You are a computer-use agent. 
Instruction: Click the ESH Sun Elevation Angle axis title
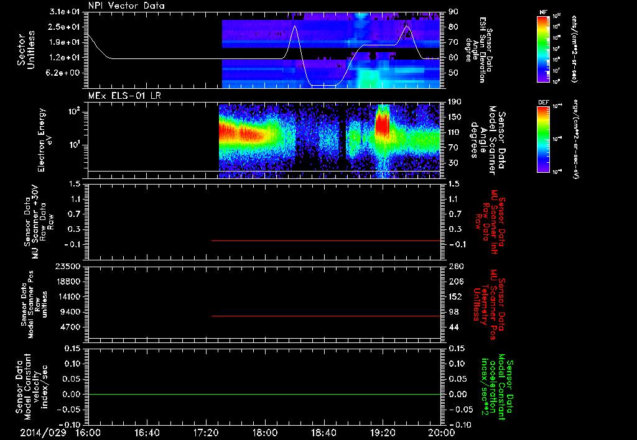(x=480, y=50)
